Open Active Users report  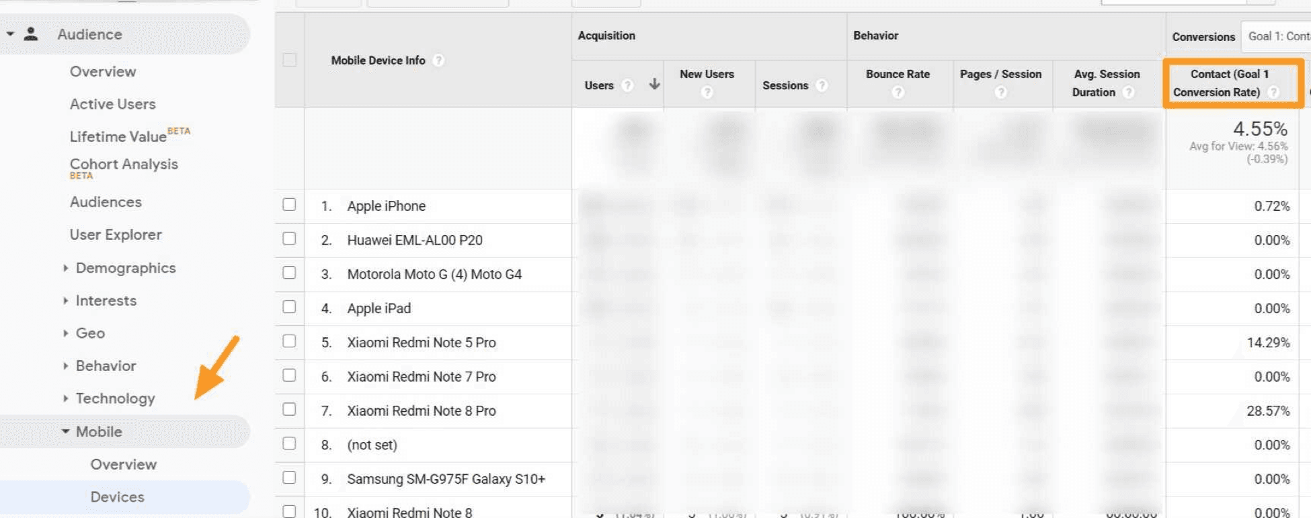pyautogui.click(x=113, y=104)
